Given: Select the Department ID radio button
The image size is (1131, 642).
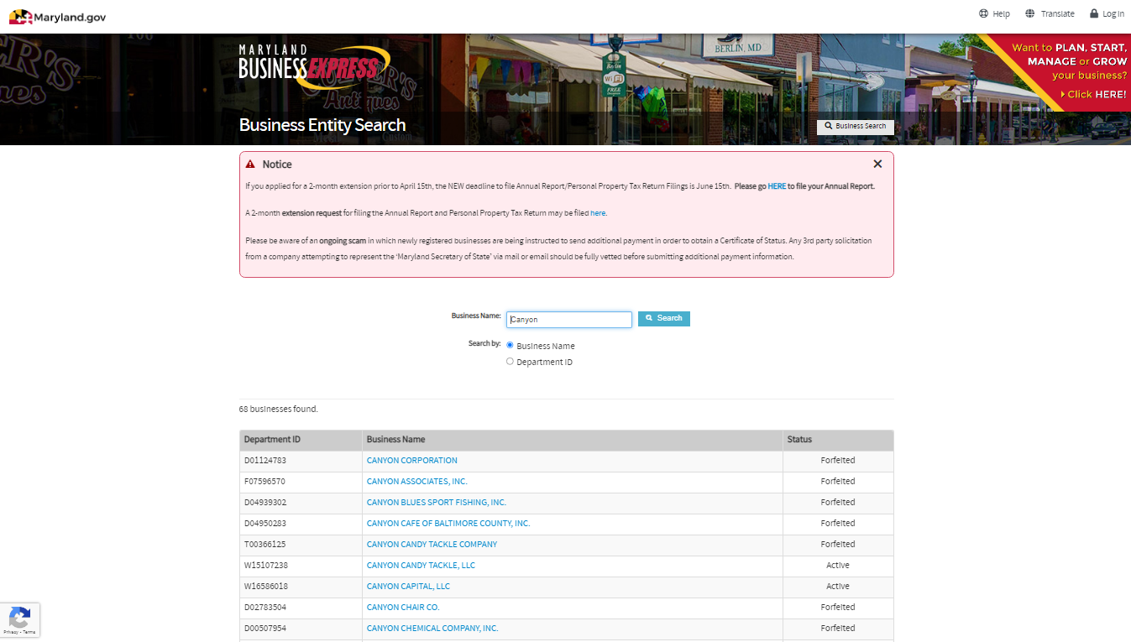Looking at the screenshot, I should 510,361.
